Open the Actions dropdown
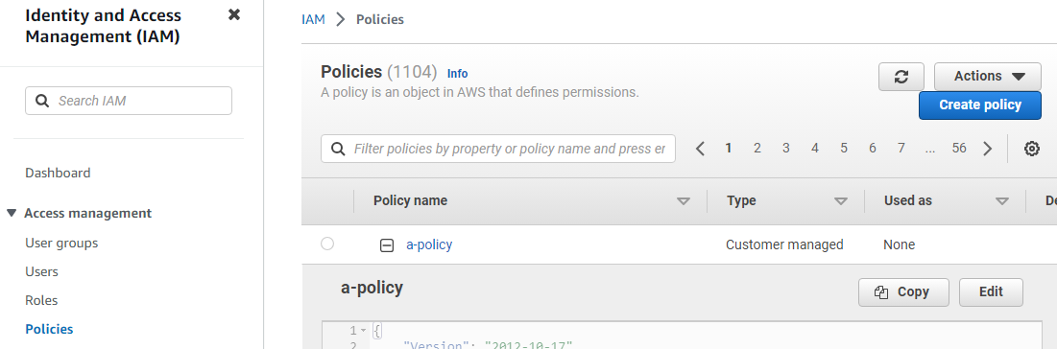The width and height of the screenshot is (1057, 349). (988, 77)
